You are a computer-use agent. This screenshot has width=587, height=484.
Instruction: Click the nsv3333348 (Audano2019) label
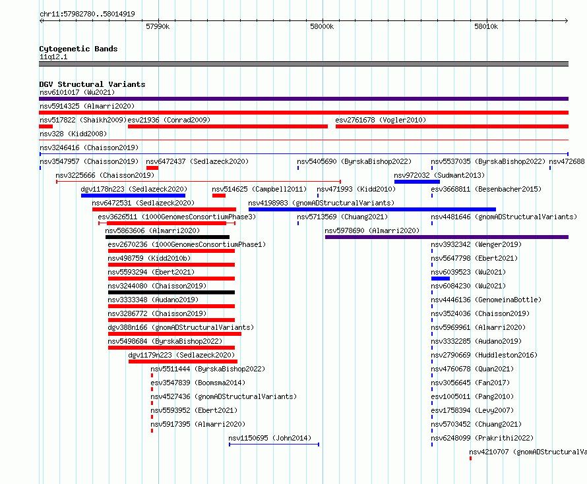pyautogui.click(x=153, y=300)
